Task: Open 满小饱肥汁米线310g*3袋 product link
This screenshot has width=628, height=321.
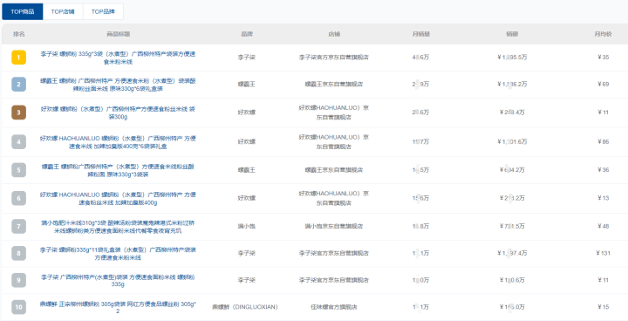Action: click(118, 226)
